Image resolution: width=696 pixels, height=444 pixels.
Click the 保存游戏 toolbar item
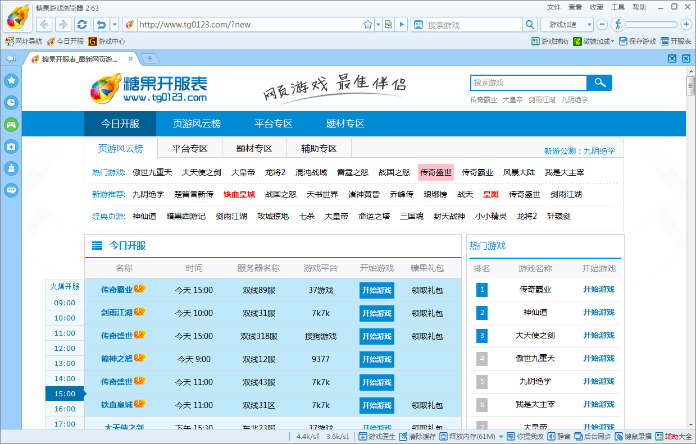tap(638, 42)
